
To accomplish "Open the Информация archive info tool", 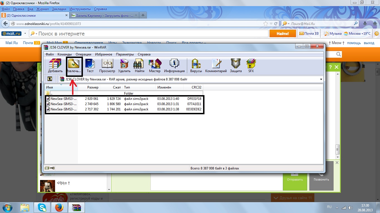I will click(174, 66).
